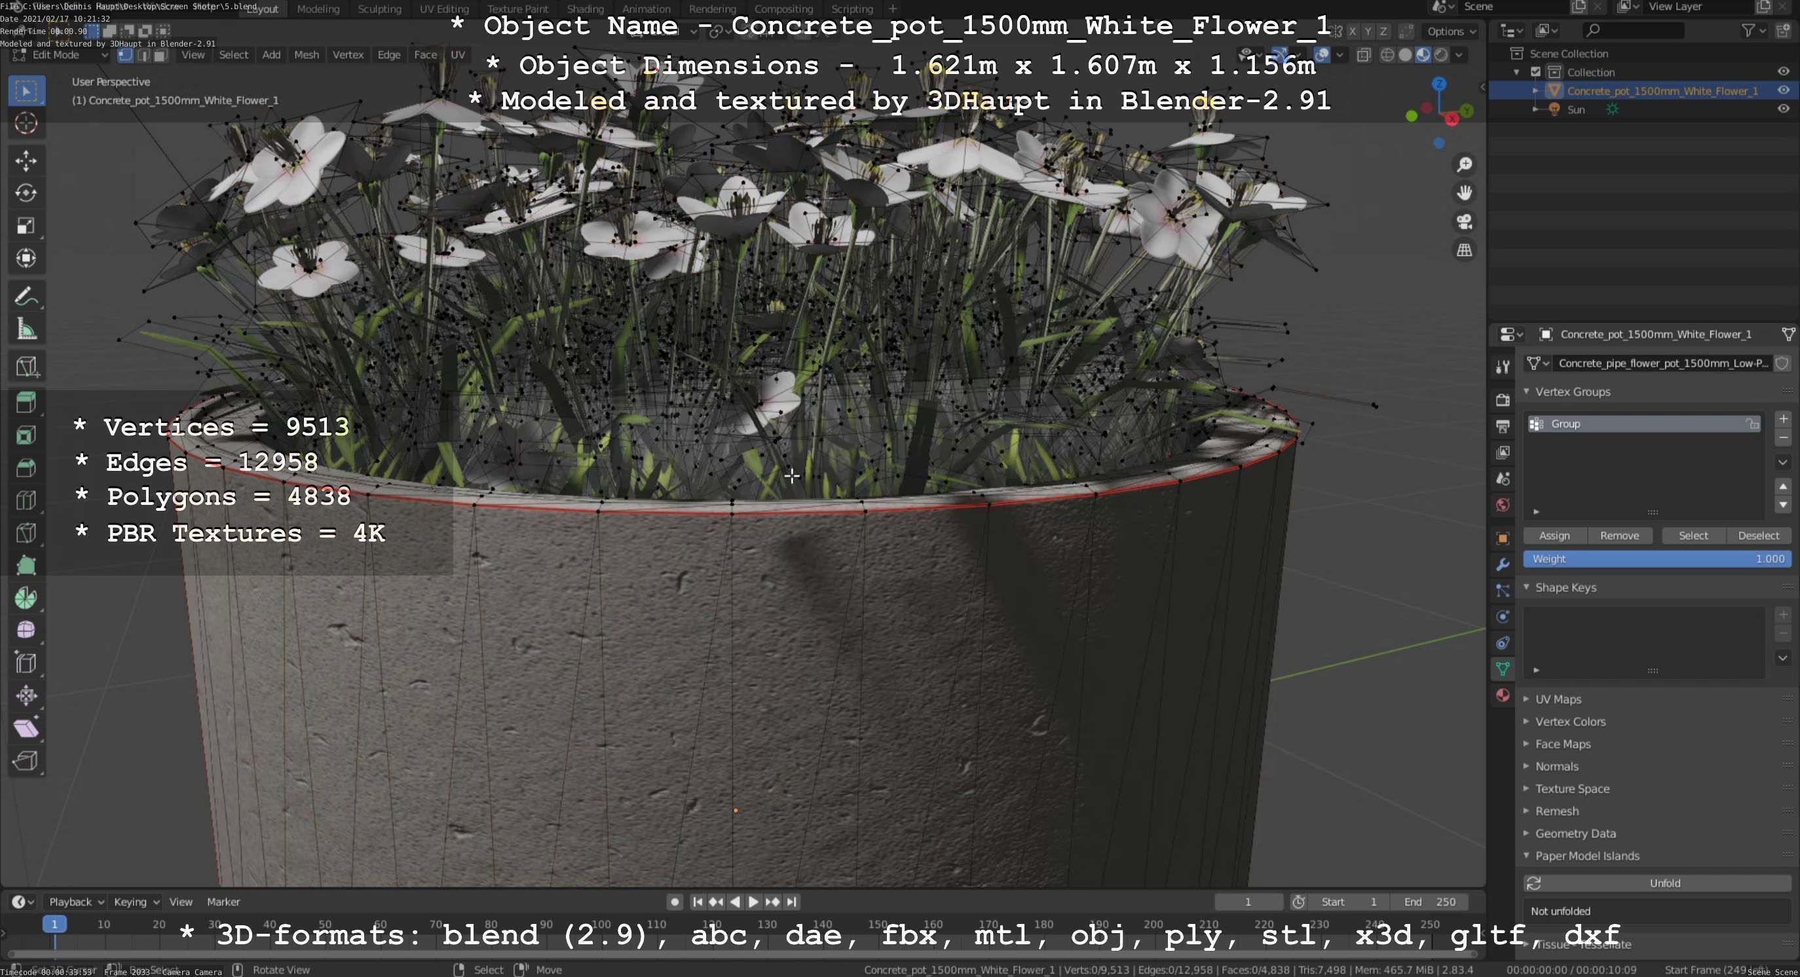Click the End frame field
Viewport: 1800px width, 977px height.
pos(1429,902)
